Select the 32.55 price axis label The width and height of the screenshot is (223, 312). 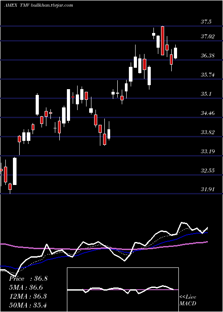208,171
